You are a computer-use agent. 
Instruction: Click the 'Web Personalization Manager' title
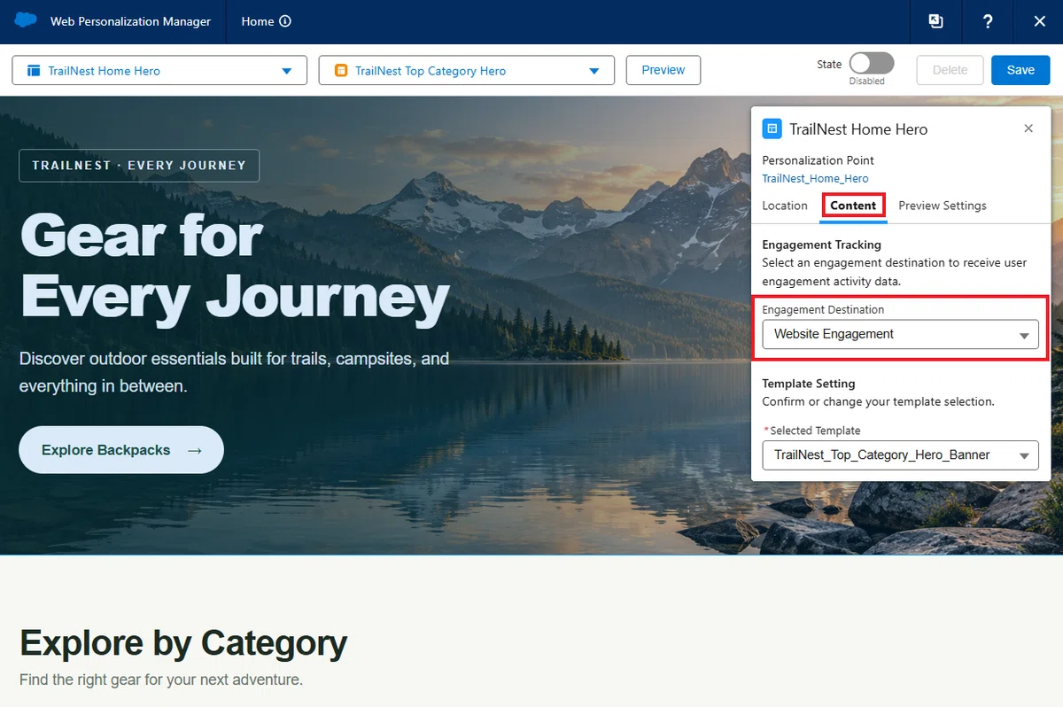130,21
